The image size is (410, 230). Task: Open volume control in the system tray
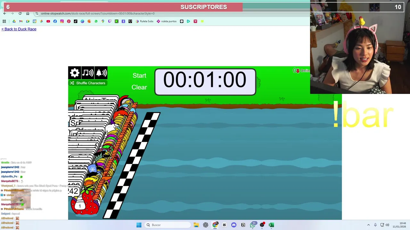click(x=387, y=225)
